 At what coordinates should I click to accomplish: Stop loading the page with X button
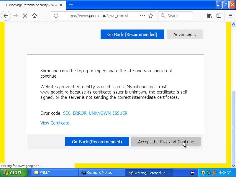click(25, 16)
